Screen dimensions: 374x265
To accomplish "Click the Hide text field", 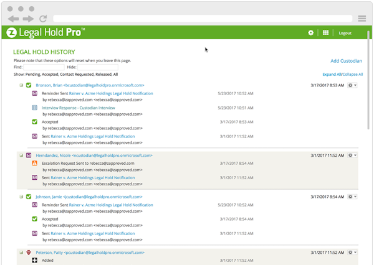I will point(97,67).
